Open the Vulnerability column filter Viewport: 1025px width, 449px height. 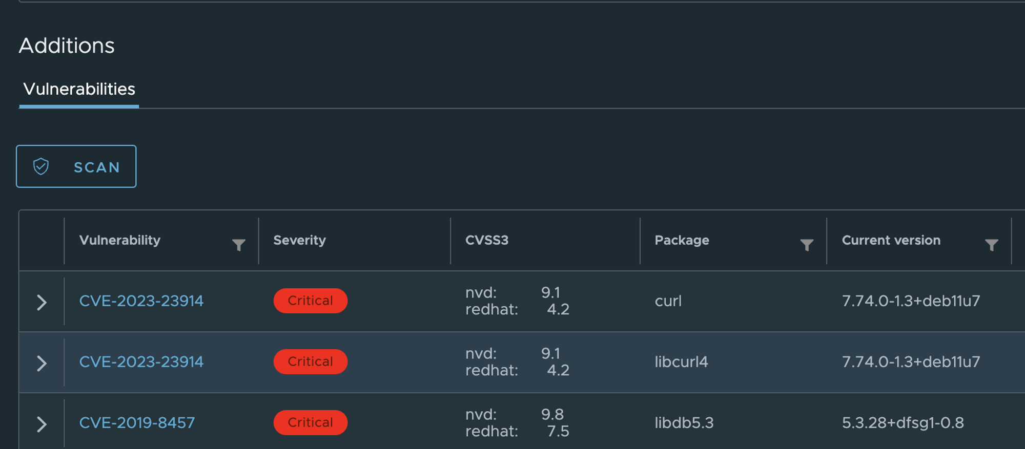238,245
